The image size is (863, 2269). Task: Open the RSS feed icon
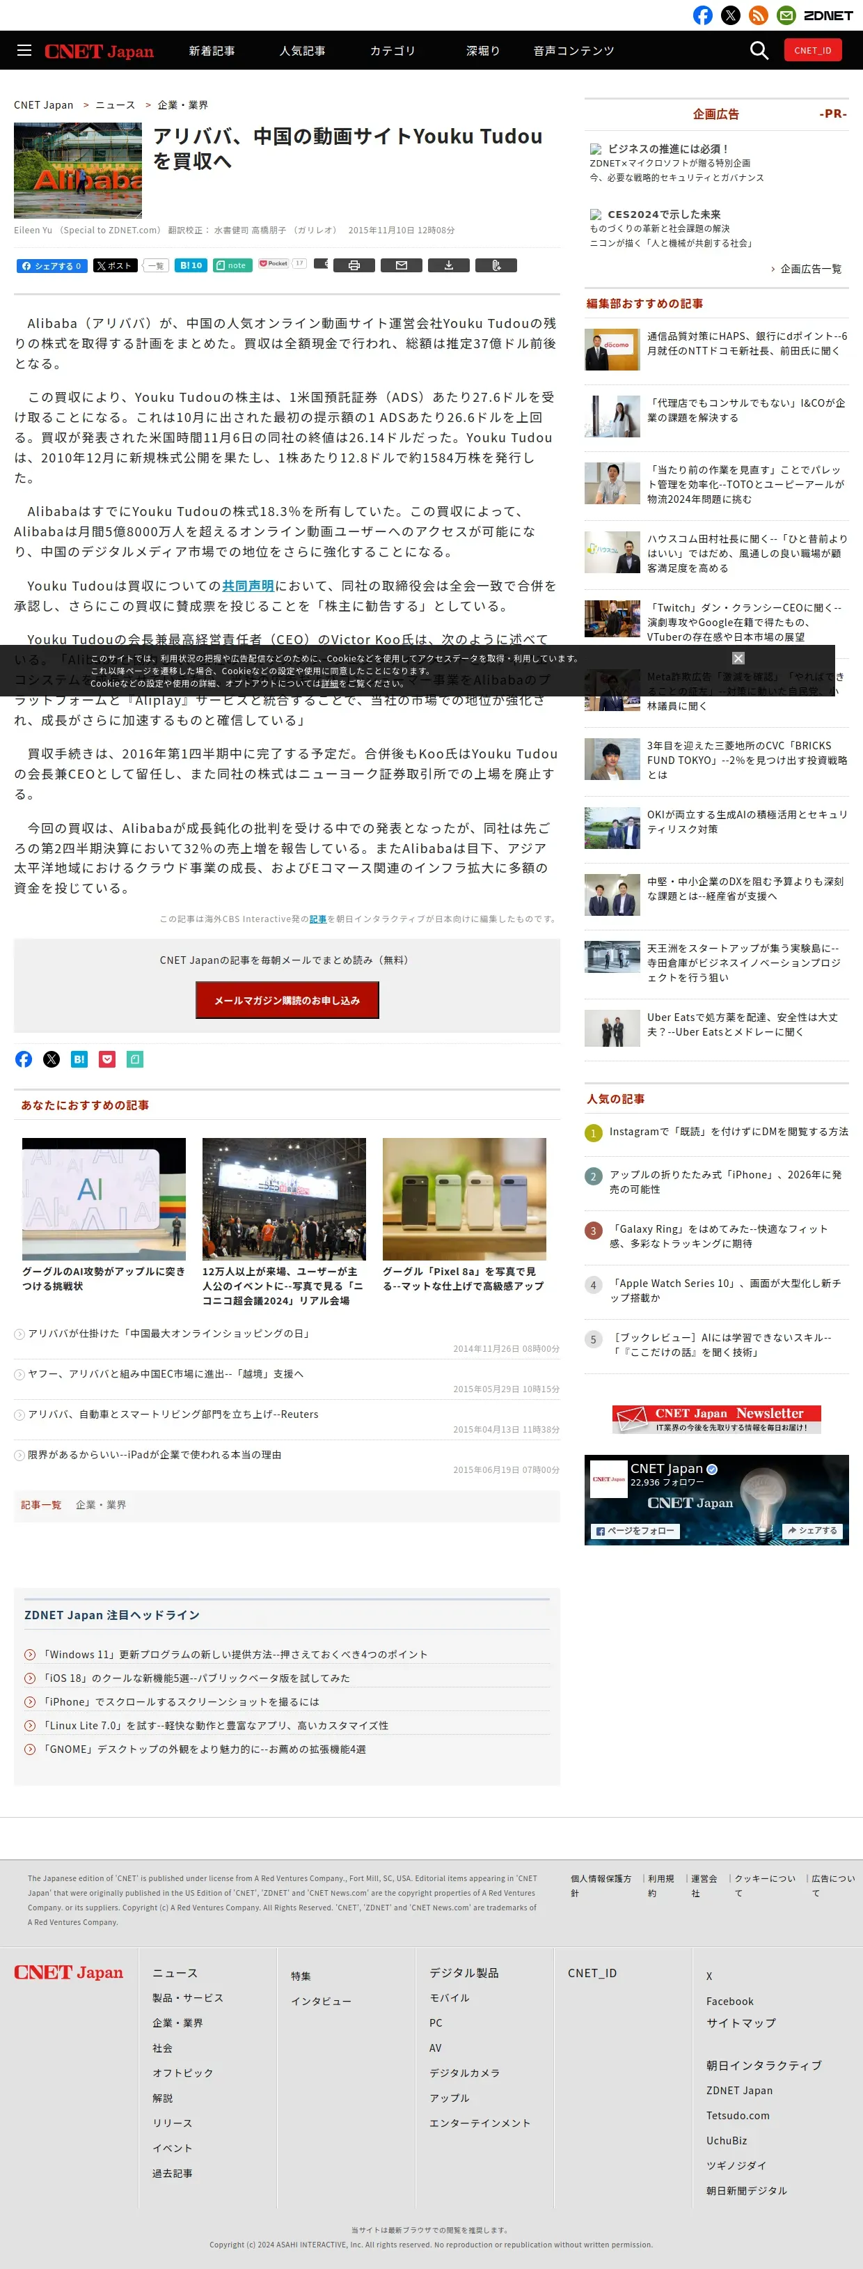pyautogui.click(x=758, y=15)
